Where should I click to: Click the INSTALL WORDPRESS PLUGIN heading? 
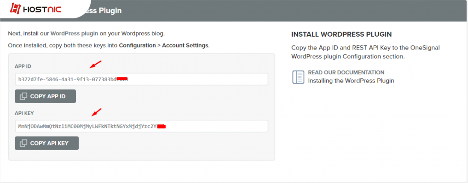341,34
